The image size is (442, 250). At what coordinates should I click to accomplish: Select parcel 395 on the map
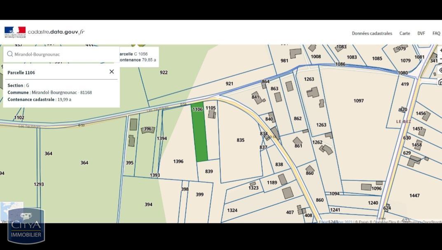pyautogui.click(x=129, y=163)
